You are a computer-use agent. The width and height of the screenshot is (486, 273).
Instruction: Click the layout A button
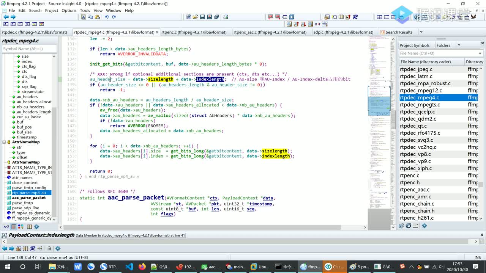click(x=5, y=24)
